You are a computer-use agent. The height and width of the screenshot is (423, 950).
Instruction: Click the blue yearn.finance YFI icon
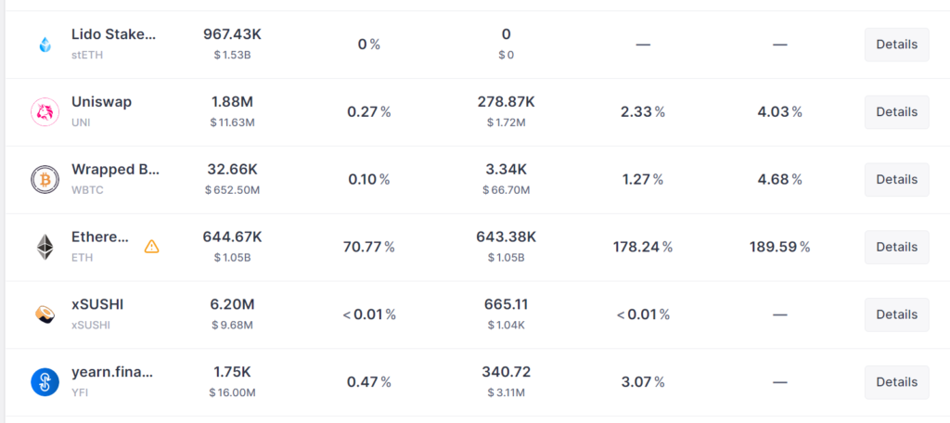pyautogui.click(x=45, y=382)
